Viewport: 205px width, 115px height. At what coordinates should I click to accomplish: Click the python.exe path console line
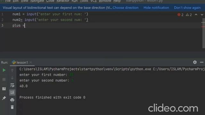[x=112, y=69]
